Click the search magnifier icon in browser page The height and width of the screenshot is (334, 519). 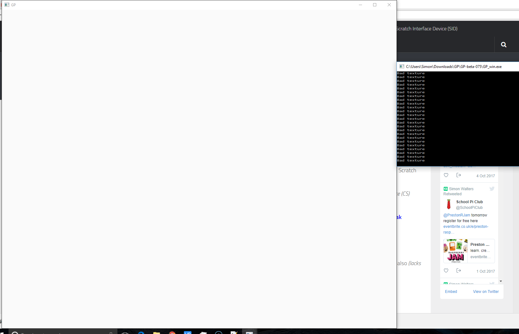coord(503,45)
